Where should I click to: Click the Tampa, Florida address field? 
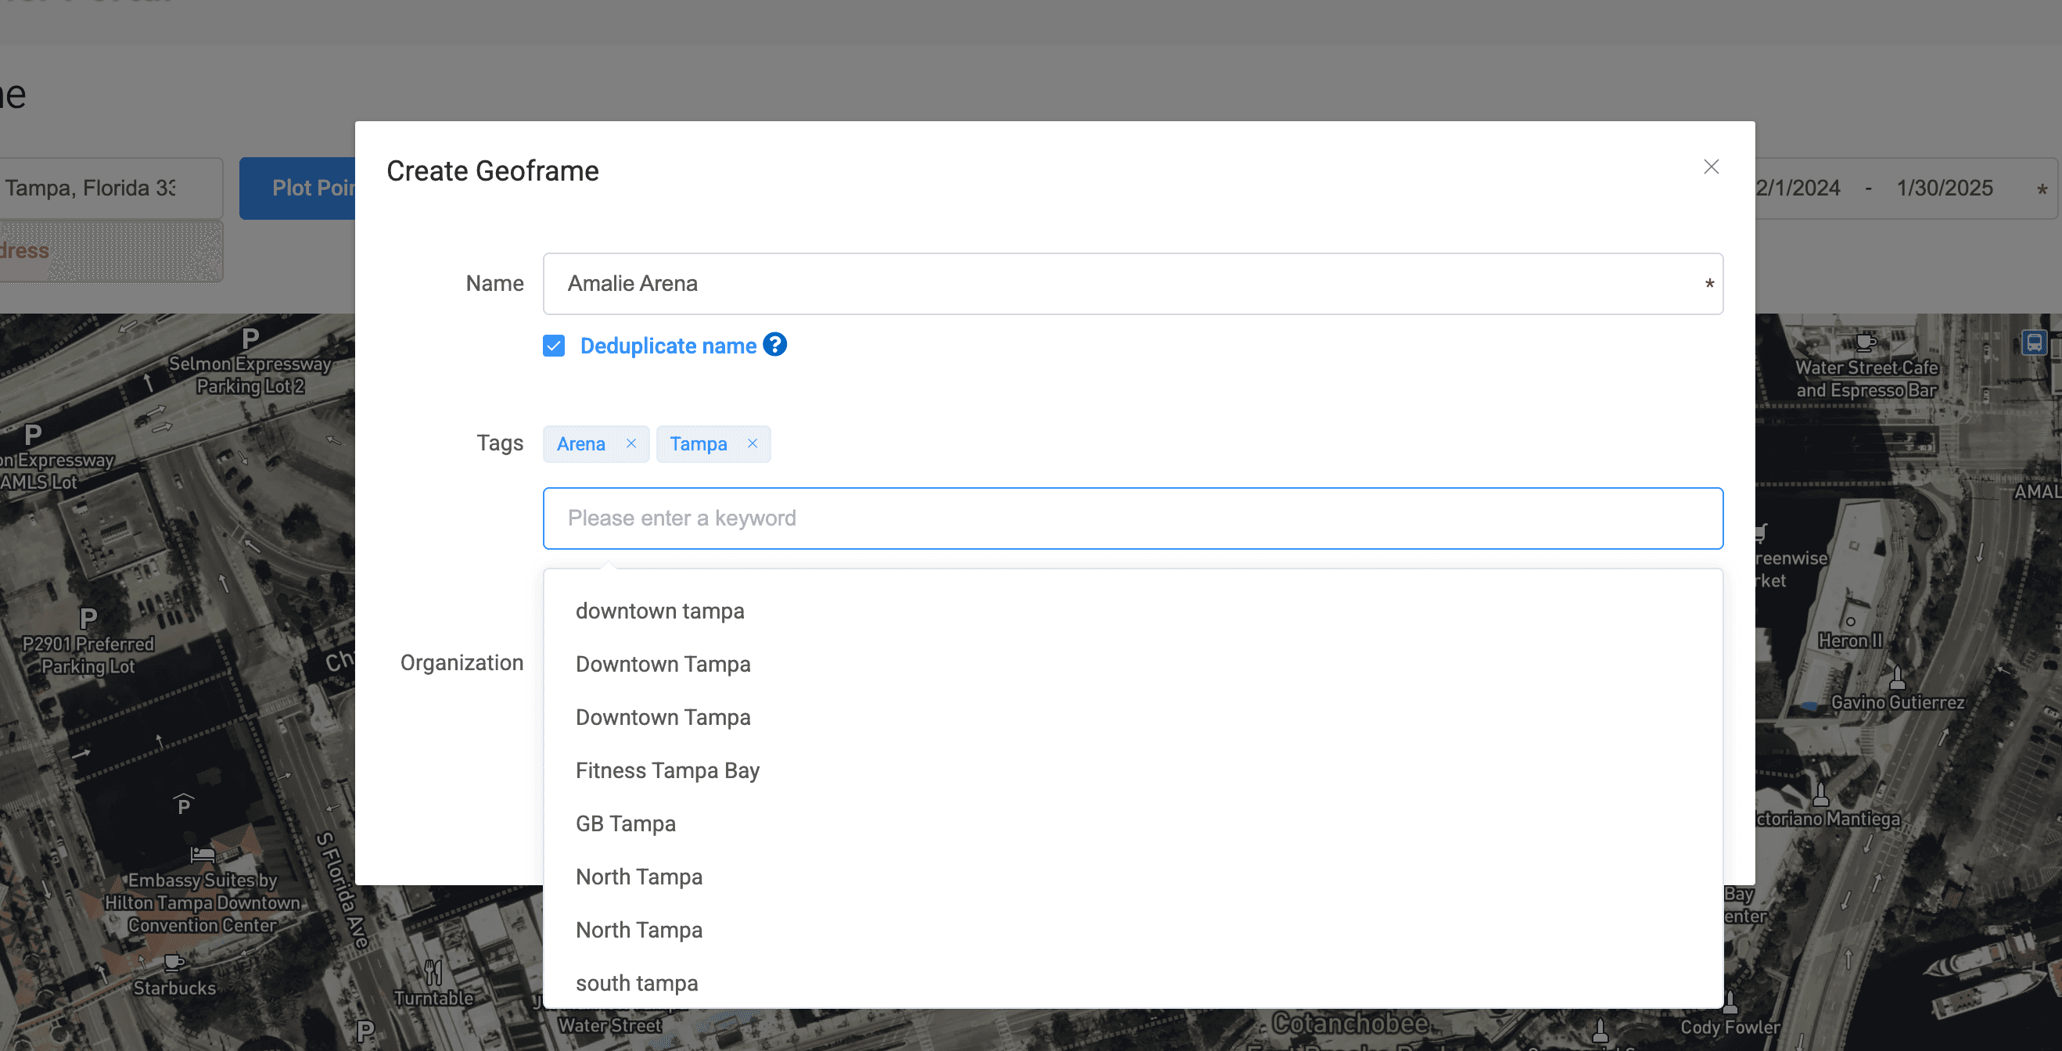click(104, 188)
